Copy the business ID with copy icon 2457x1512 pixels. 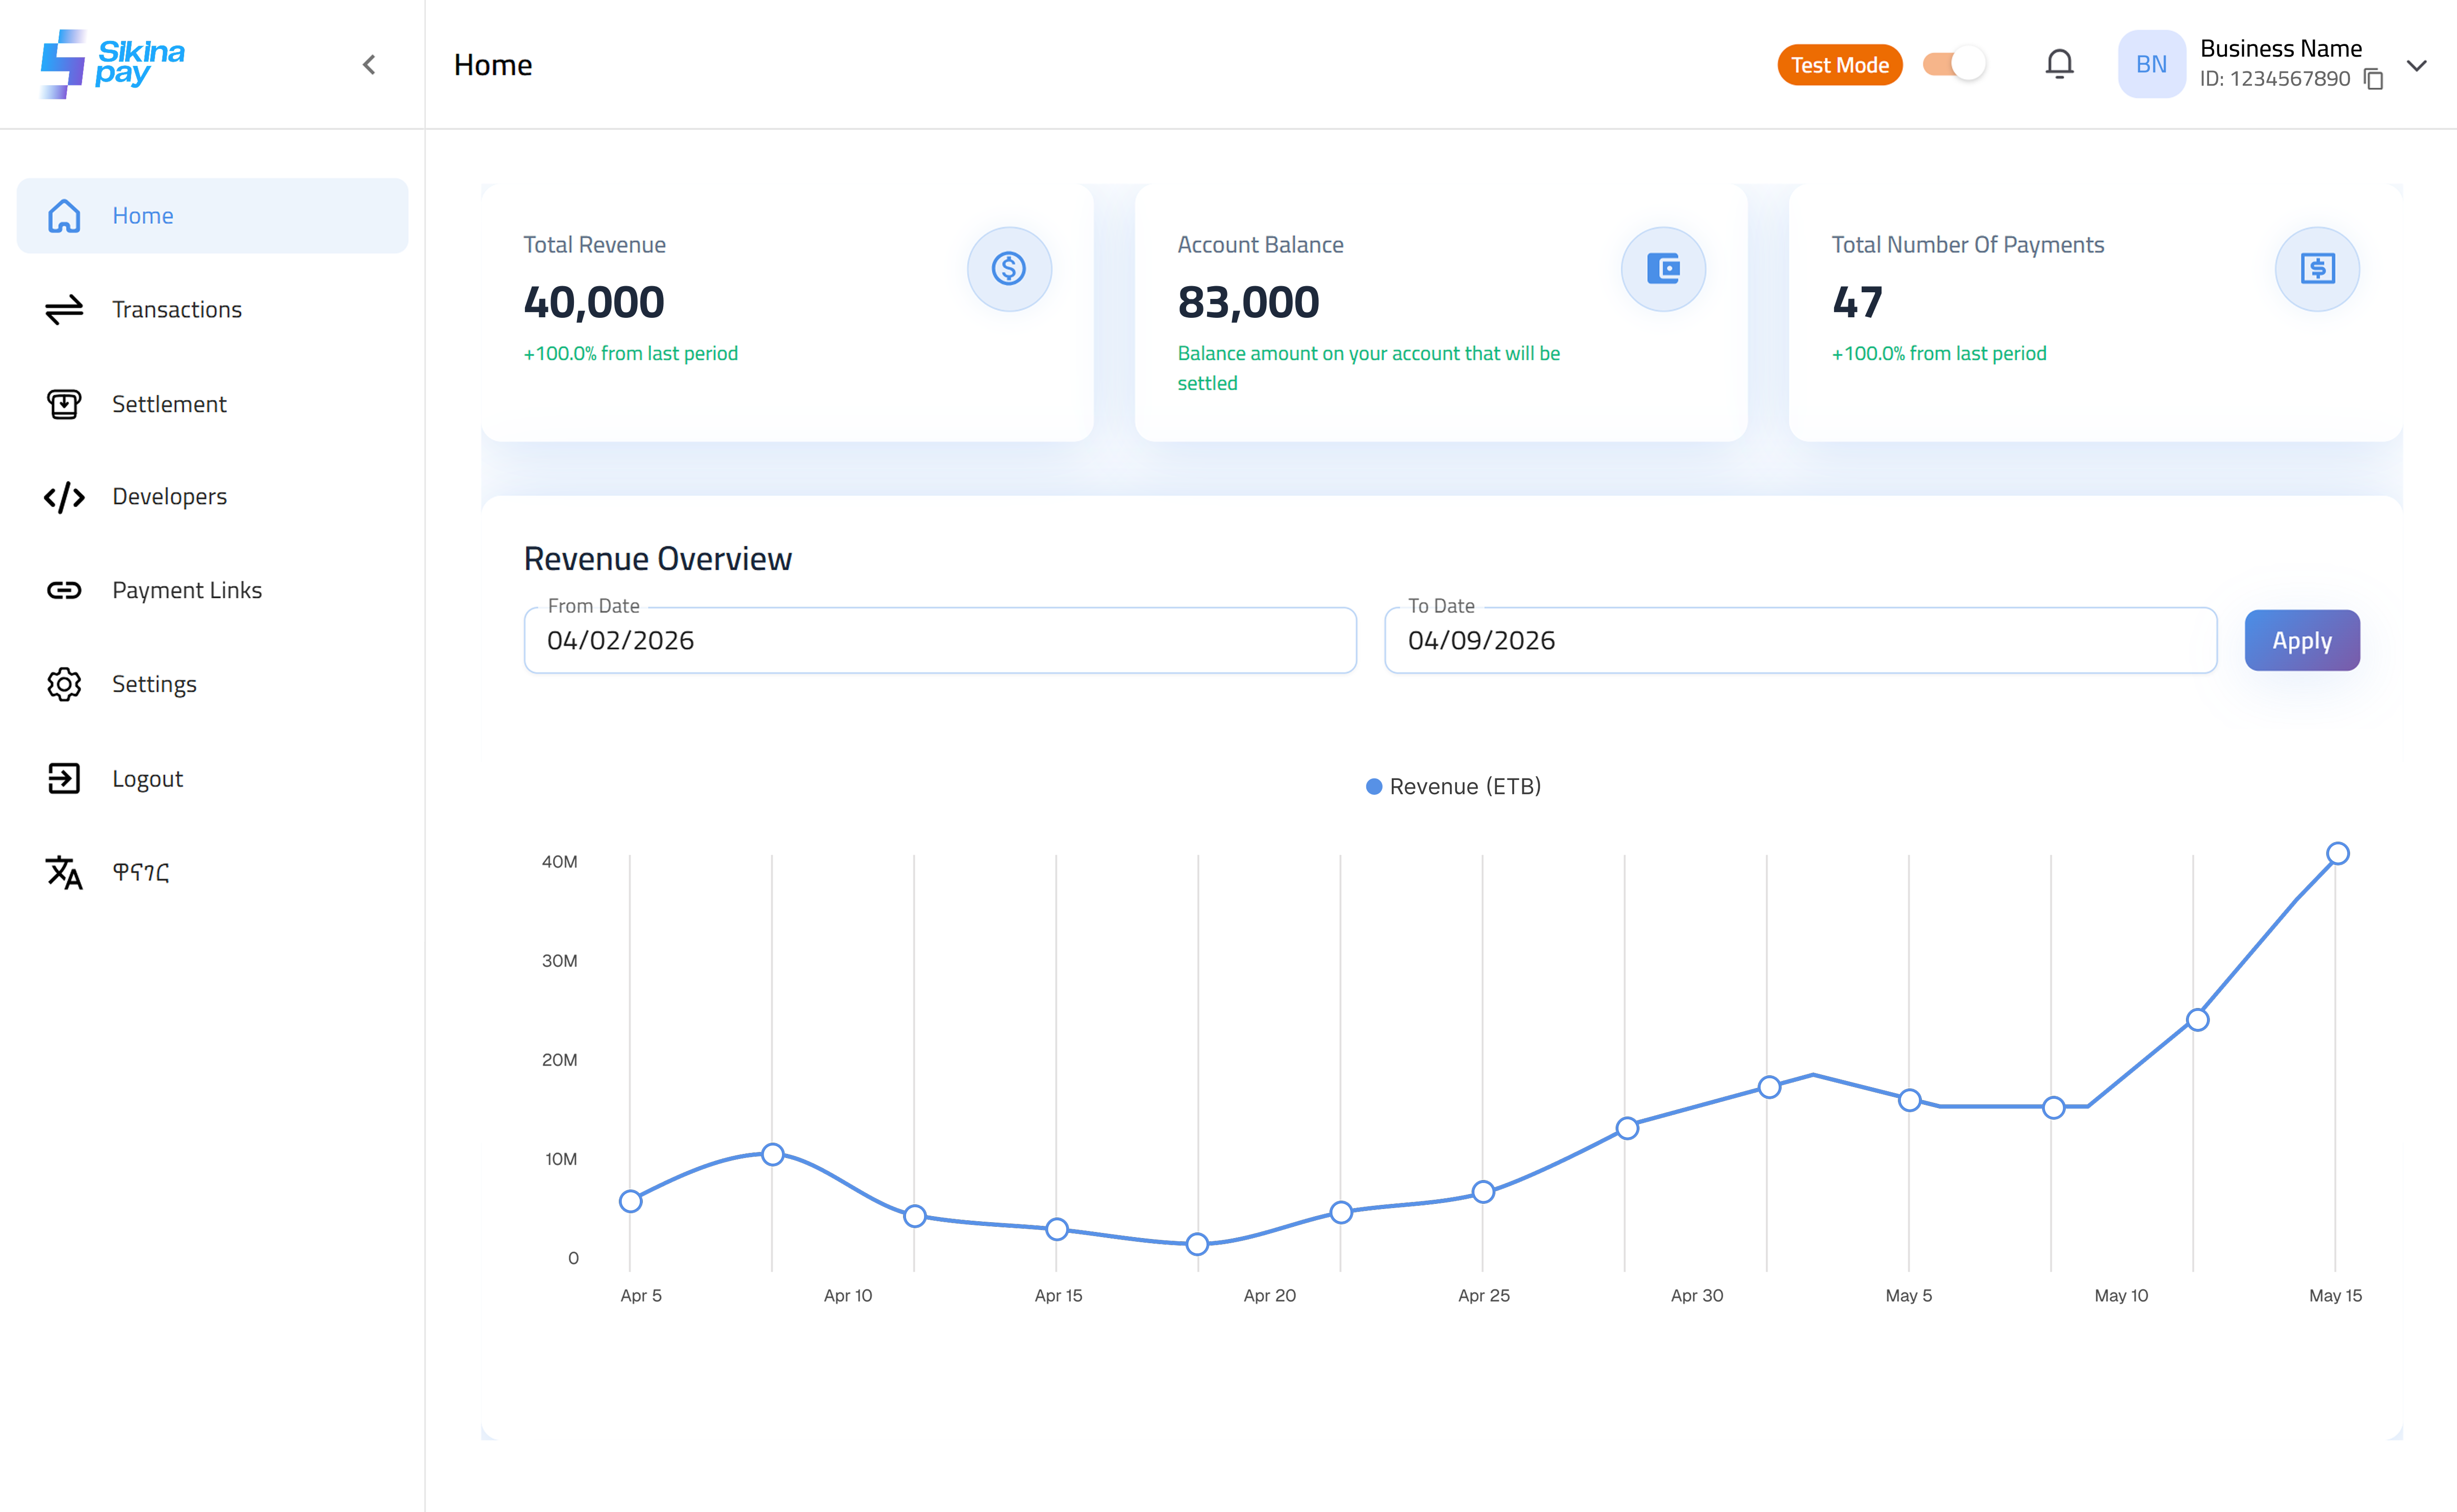click(2373, 79)
